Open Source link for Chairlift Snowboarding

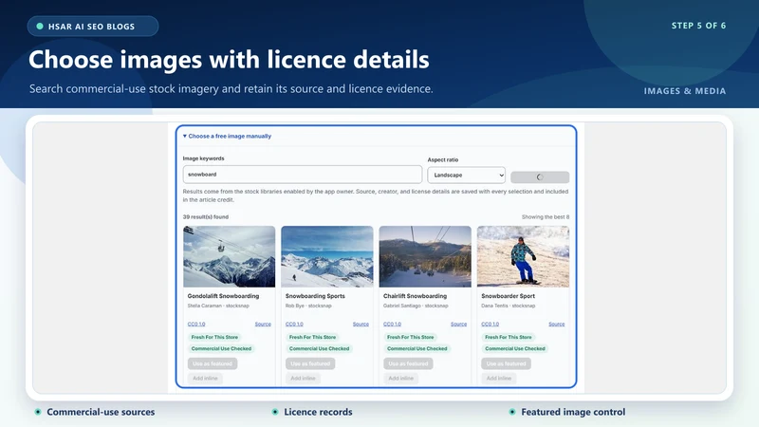(458, 324)
